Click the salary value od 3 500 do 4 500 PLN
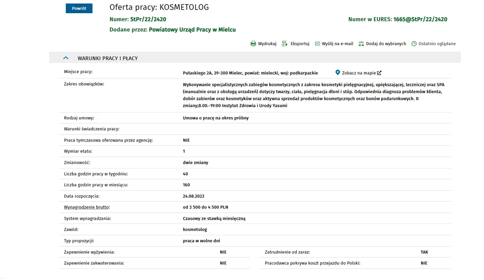484x280 pixels. [x=205, y=207]
